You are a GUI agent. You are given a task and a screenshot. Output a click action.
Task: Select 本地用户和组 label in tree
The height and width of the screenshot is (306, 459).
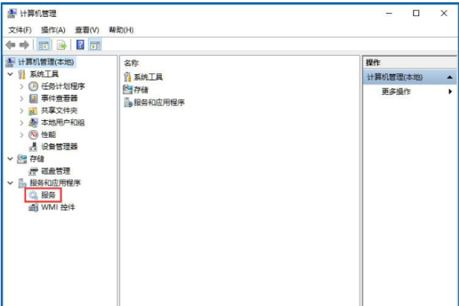63,122
